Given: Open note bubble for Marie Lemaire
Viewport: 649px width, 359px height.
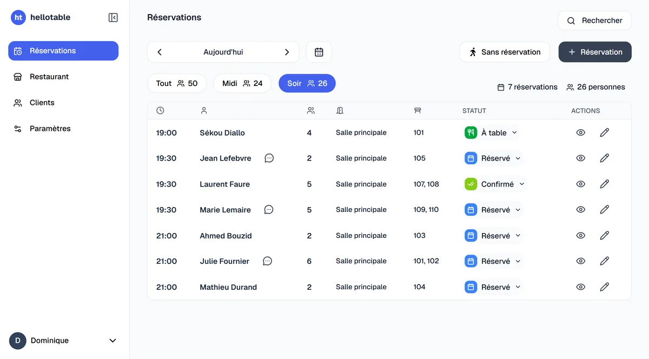Looking at the screenshot, I should click(x=268, y=210).
